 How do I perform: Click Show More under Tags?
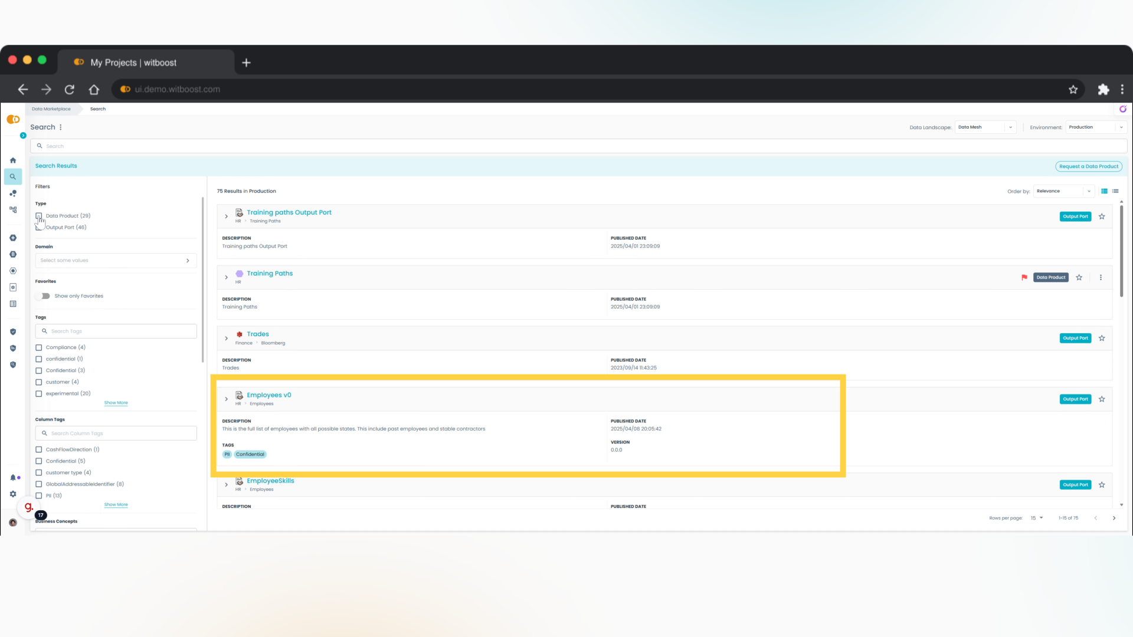coord(116,403)
